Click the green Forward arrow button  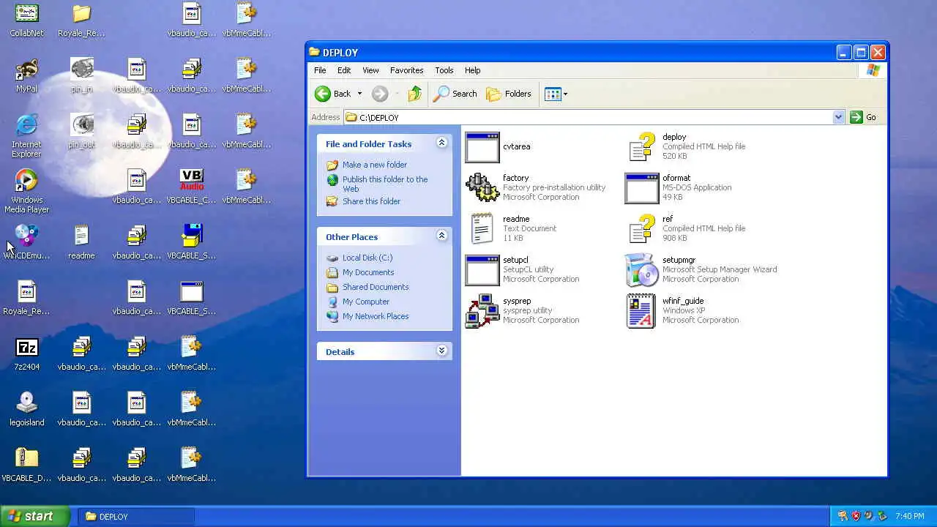pyautogui.click(x=379, y=94)
